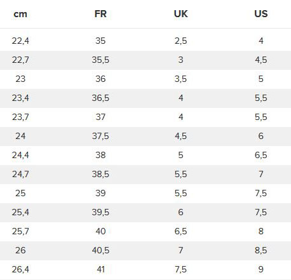Select FR size 36,5 cell
Screen dimensions: 291x280
(x=100, y=98)
